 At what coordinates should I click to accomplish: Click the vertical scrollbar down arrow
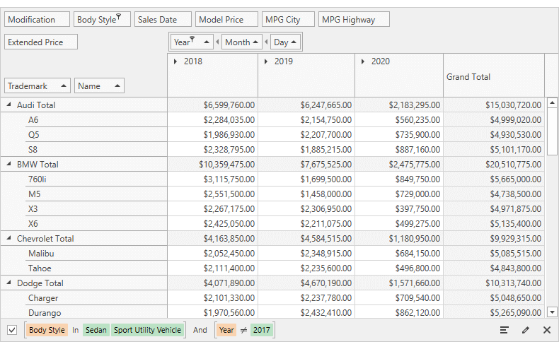[553, 312]
